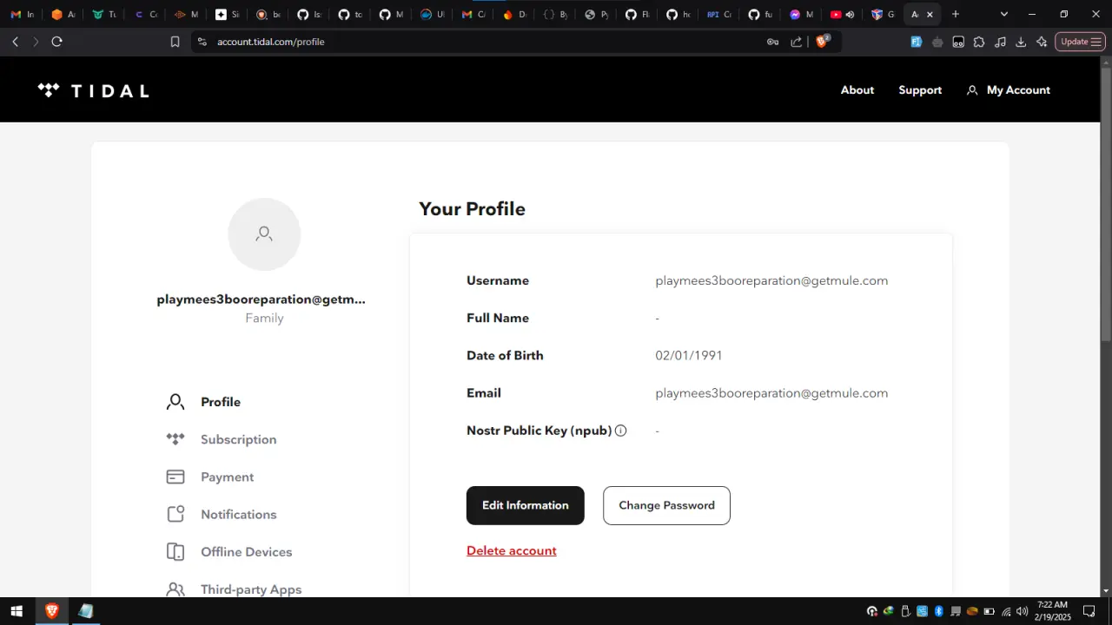The image size is (1112, 625).
Task: Switch to the Messenger tab
Action: pos(802,15)
